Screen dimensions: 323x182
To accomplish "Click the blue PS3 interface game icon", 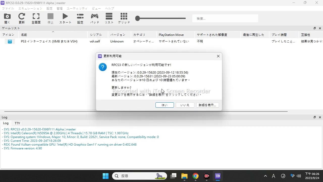I will click(x=10, y=41).
